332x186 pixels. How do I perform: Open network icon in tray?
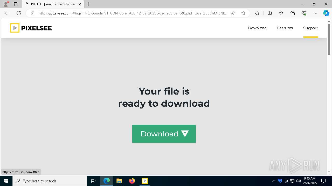[292, 181]
